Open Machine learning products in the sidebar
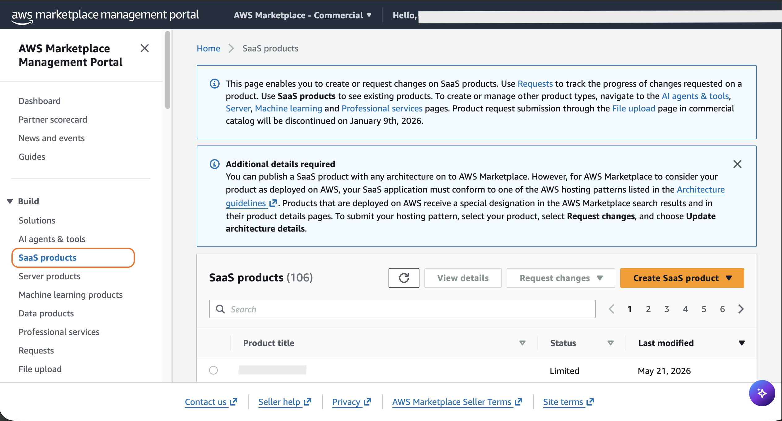The height and width of the screenshot is (421, 782). tap(71, 295)
